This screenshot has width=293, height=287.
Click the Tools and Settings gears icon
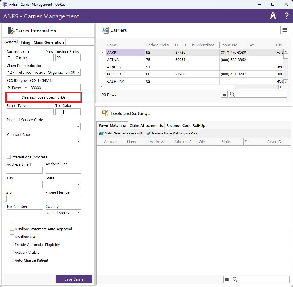(105, 113)
